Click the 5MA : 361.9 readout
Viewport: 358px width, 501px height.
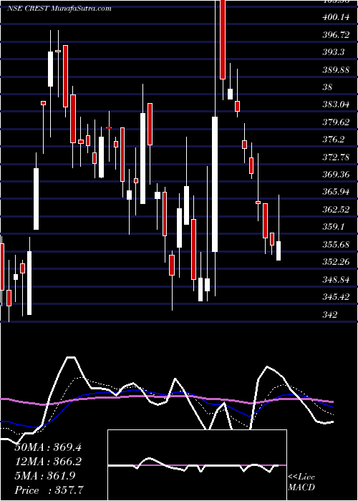click(x=44, y=476)
